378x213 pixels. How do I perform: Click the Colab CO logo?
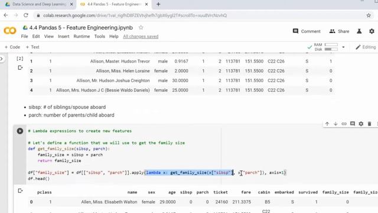pos(10,31)
